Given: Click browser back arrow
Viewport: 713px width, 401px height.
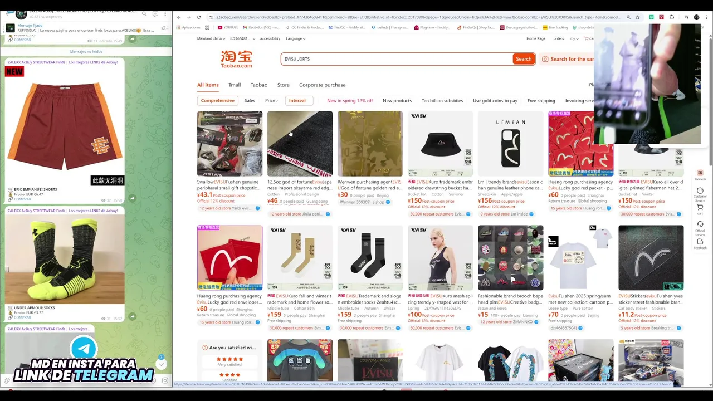Looking at the screenshot, I should 179,17.
